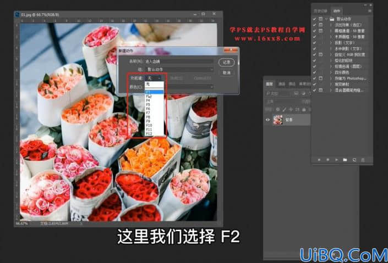The height and width of the screenshot is (263, 388).
Task: Click the pixel layer filter icon
Action: [296, 93]
